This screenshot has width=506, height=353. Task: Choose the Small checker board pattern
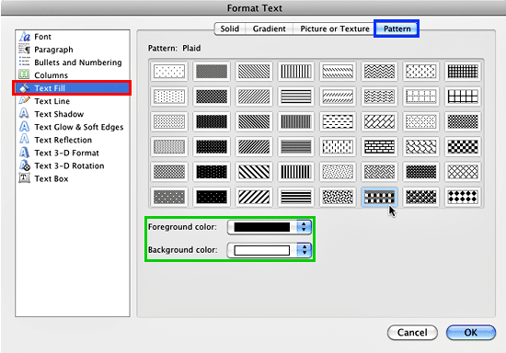(463, 121)
